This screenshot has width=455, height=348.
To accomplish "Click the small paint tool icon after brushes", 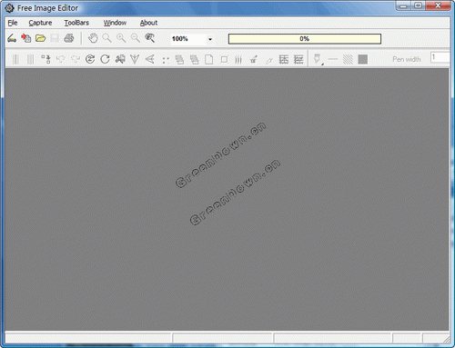I will [254, 59].
